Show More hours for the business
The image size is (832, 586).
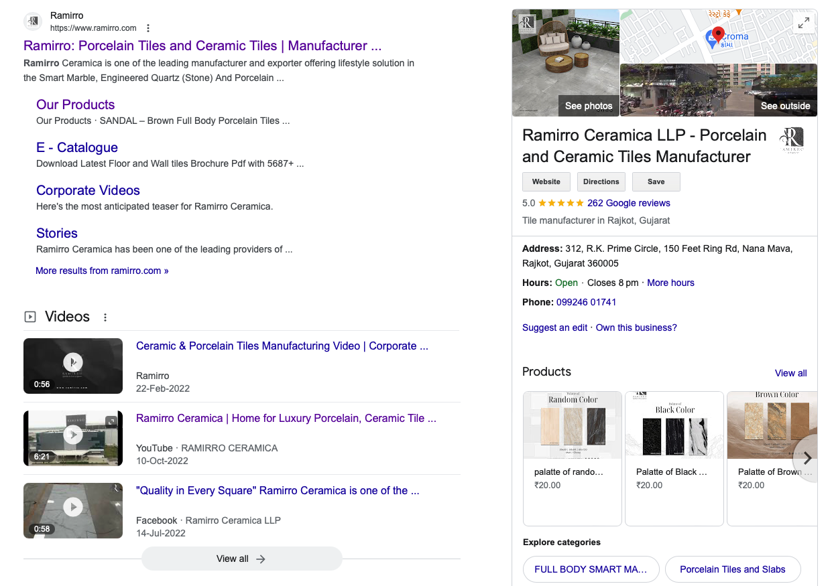670,283
